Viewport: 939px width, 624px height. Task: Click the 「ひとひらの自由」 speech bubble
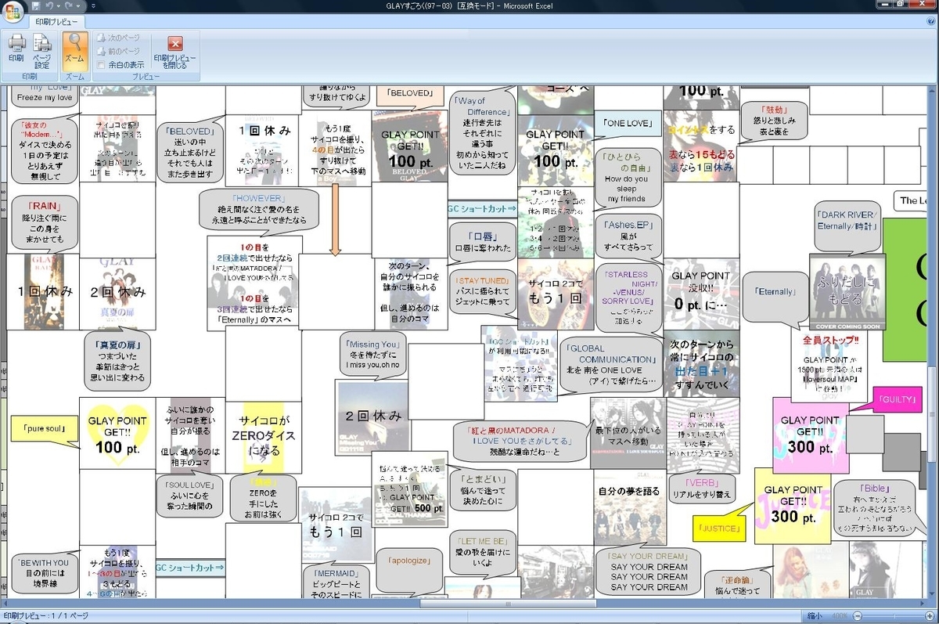pyautogui.click(x=627, y=179)
